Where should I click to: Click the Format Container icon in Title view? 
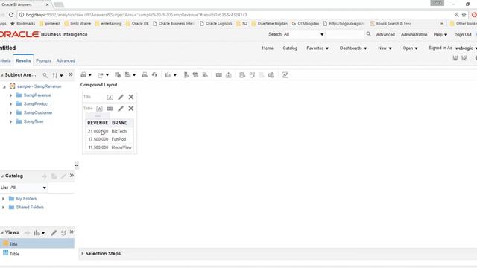click(x=110, y=98)
